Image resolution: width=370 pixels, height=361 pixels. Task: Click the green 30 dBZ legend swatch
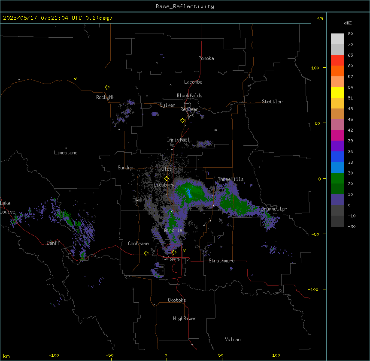coord(337,178)
